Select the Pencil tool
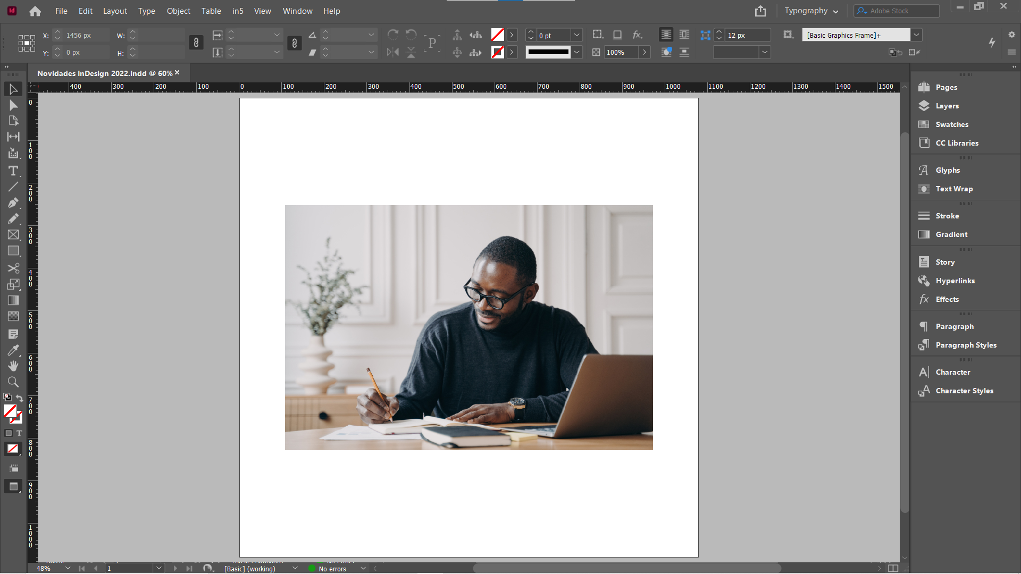The image size is (1021, 574). [x=13, y=218]
